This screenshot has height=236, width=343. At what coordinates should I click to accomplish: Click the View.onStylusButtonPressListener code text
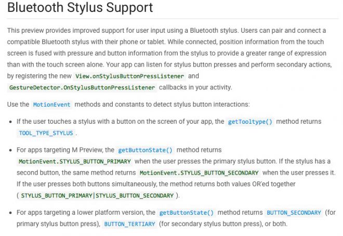(x=130, y=76)
